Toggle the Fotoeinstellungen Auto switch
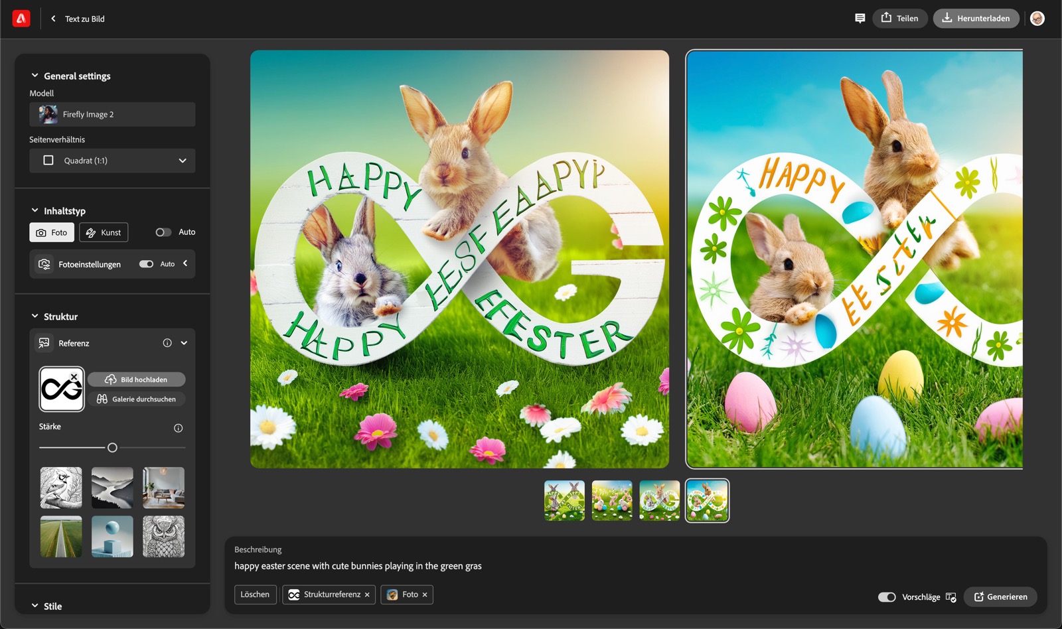Screen dimensions: 1062x629 [146, 264]
